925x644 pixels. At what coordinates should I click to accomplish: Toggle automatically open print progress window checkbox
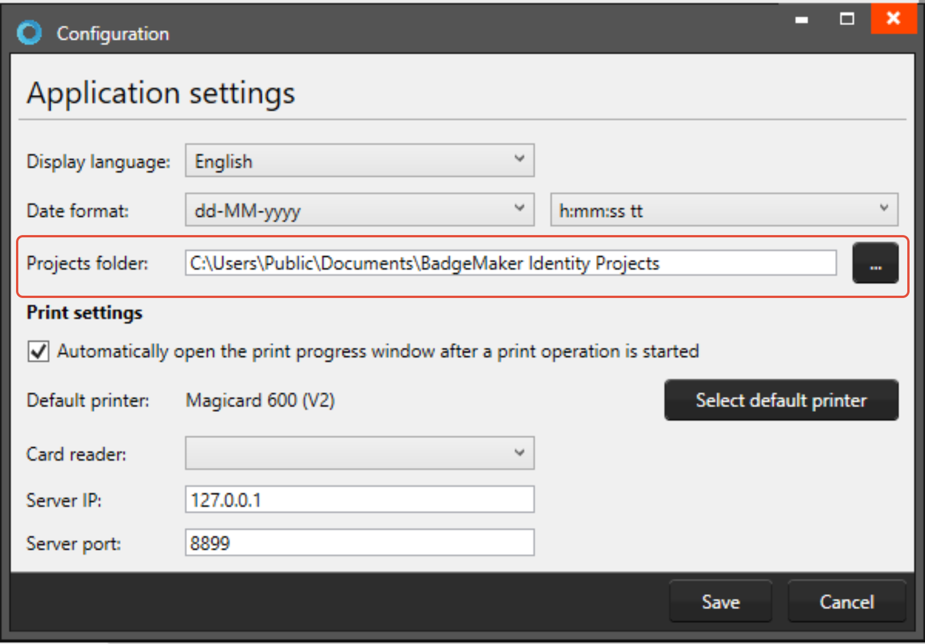(x=38, y=351)
